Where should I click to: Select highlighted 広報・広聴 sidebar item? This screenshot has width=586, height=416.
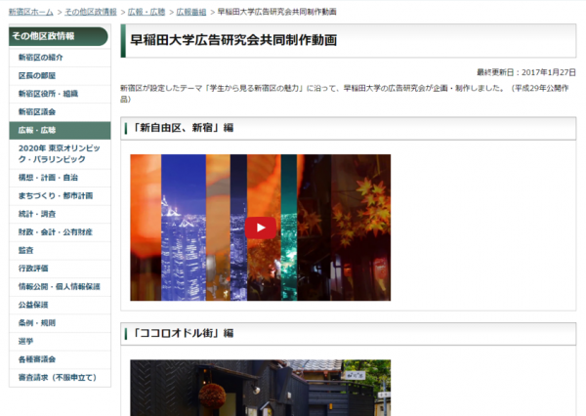click(x=60, y=131)
